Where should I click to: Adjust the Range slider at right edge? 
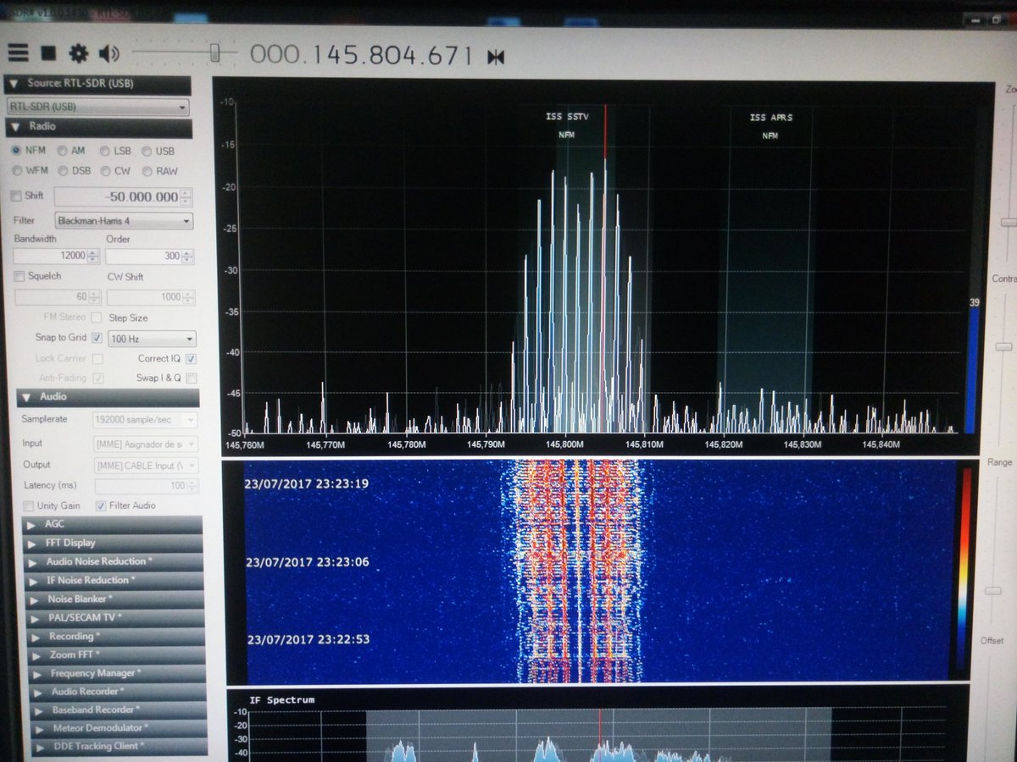click(x=992, y=590)
